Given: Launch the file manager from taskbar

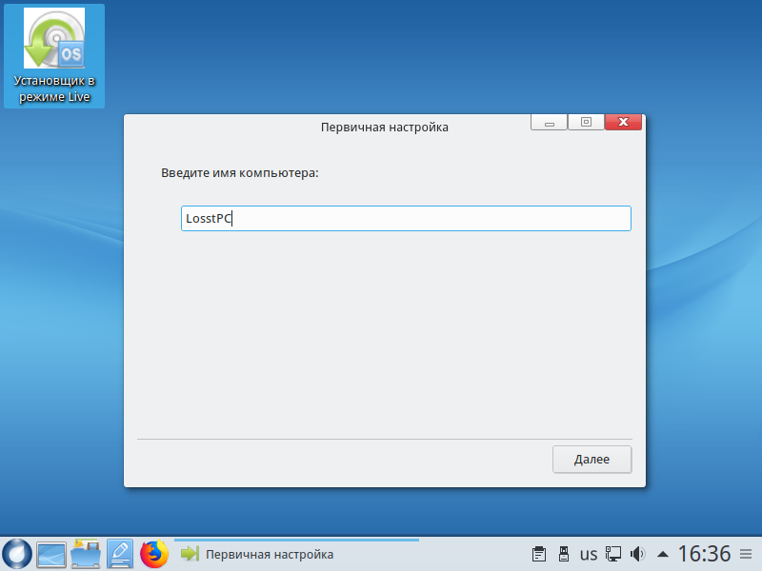Looking at the screenshot, I should click(86, 553).
